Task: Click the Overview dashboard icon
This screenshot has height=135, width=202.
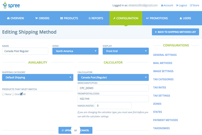Action: coord(8,18)
